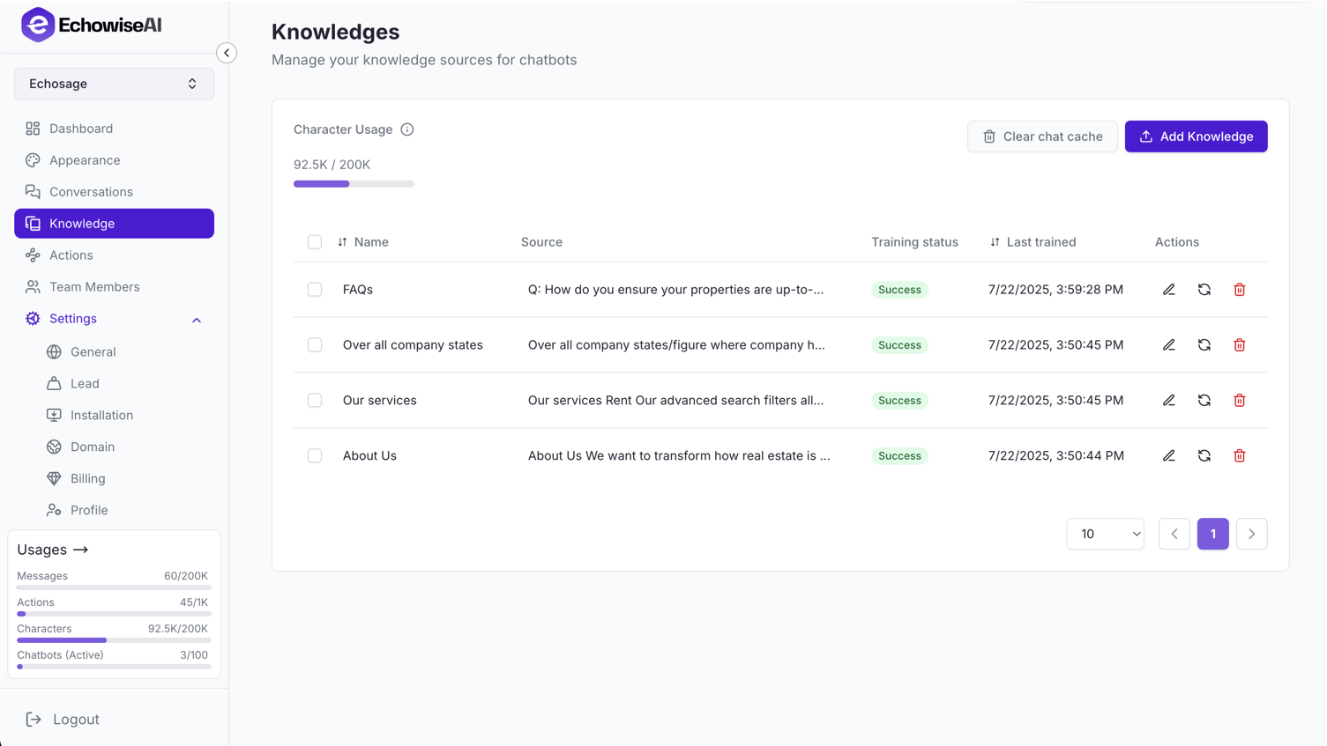This screenshot has height=746, width=1327.
Task: Open the page size dropdown showing 10
Action: coord(1105,534)
